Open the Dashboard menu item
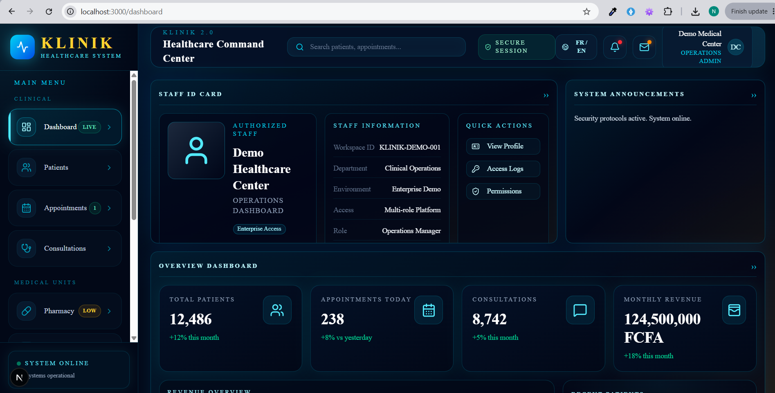This screenshot has width=775, height=393. click(65, 127)
